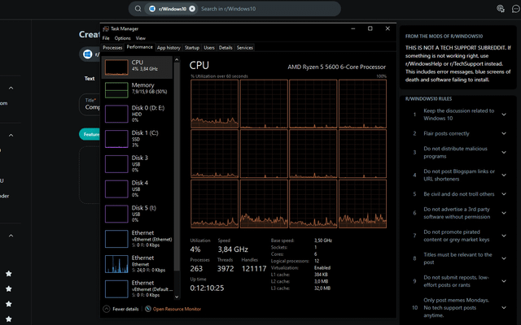Click the community avatar under Create post

88,54
